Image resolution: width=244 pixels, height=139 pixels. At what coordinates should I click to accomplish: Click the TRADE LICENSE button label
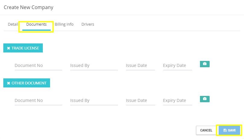25,48
